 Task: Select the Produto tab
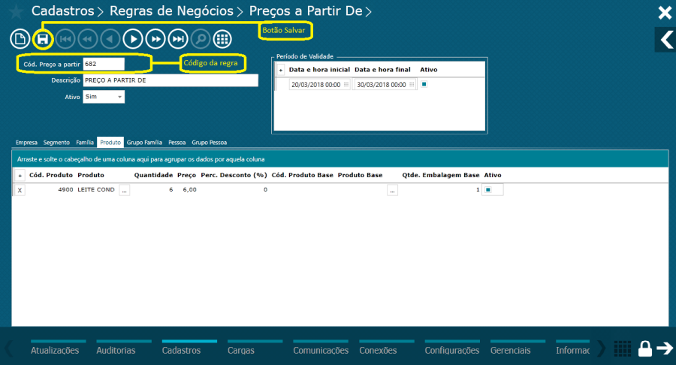tap(110, 142)
